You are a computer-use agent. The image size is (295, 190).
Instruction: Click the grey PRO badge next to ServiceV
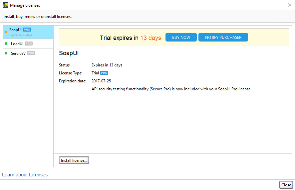tap(31, 53)
